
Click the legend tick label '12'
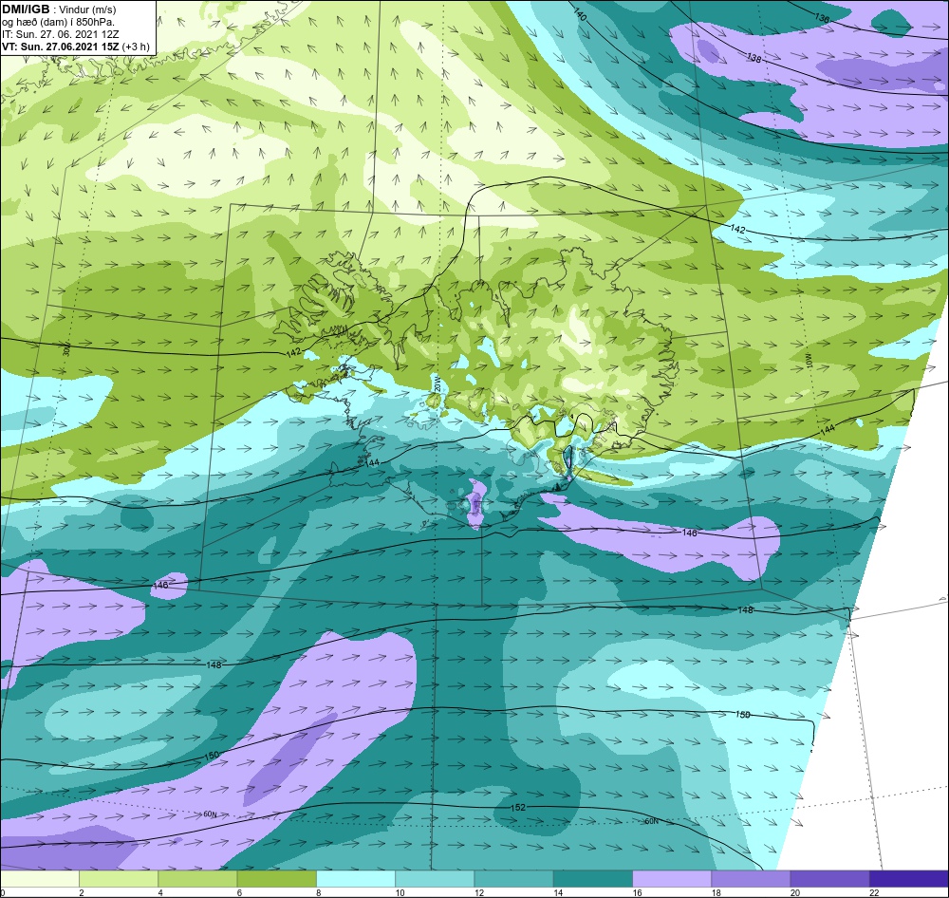tap(478, 892)
